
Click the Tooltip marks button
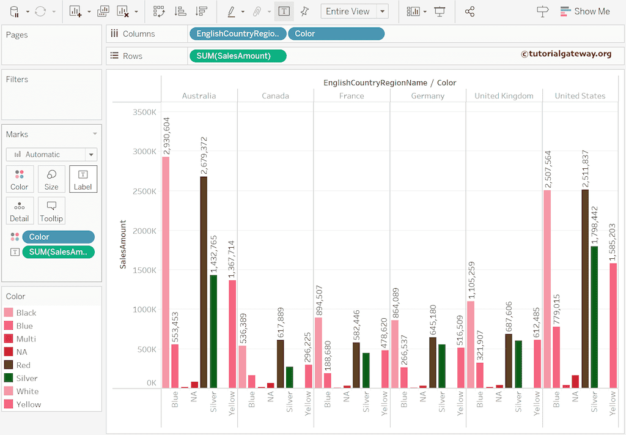click(x=51, y=211)
